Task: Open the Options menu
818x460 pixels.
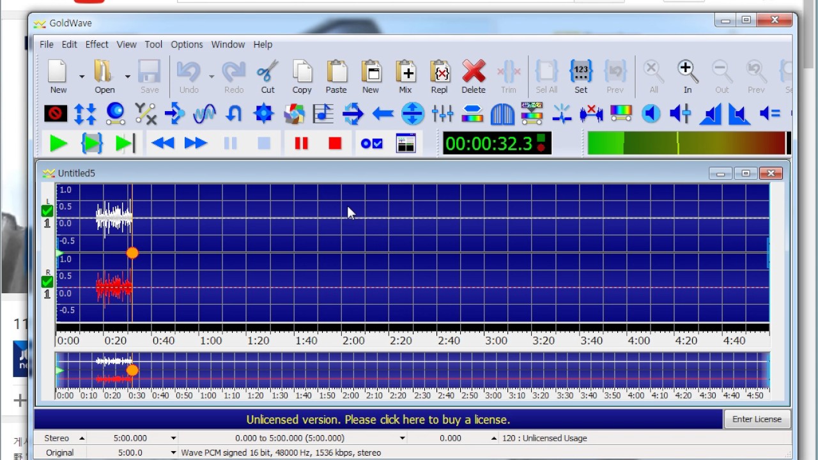Action: (x=187, y=44)
